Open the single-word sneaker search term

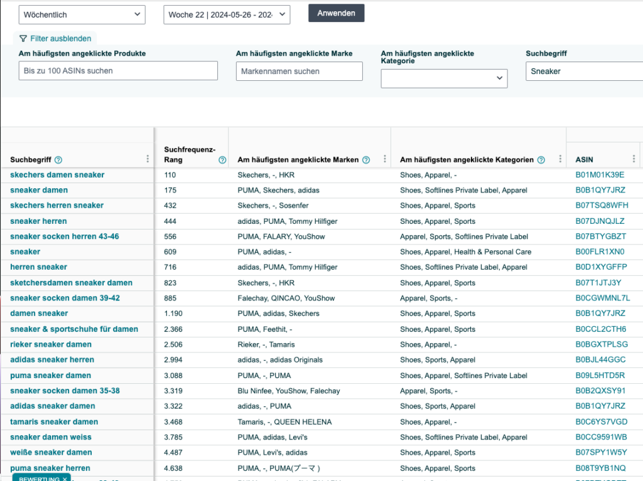(25, 252)
